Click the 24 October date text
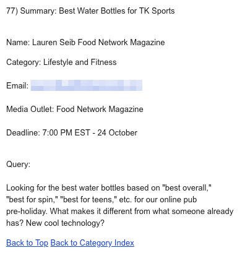The width and height of the screenshot is (250, 253). pos(118,132)
